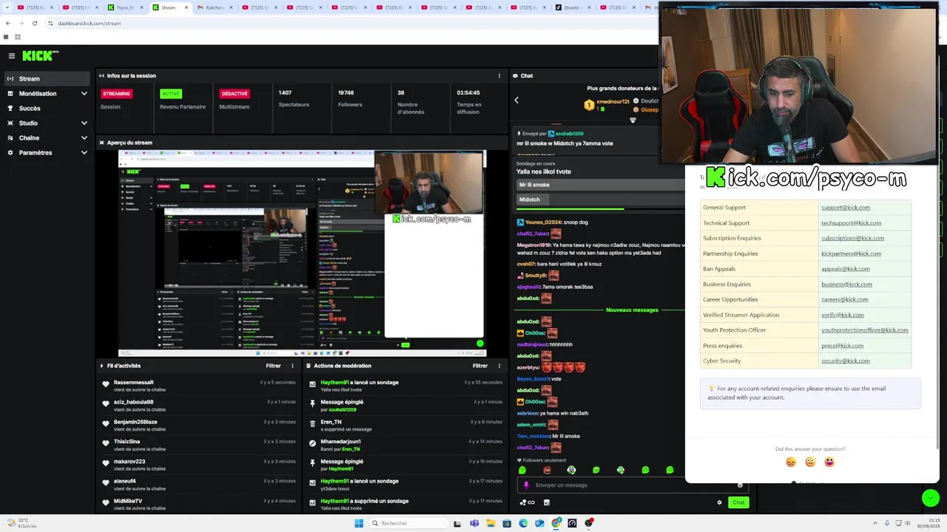
Task: Open Actions de modération options menu
Action: (x=499, y=366)
